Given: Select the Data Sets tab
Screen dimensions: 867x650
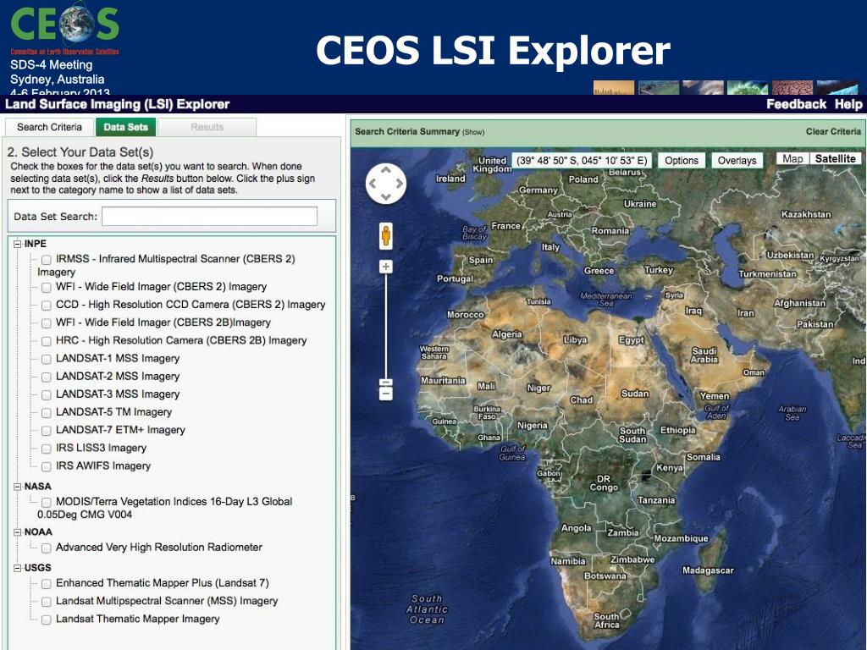Looking at the screenshot, I should coord(125,127).
